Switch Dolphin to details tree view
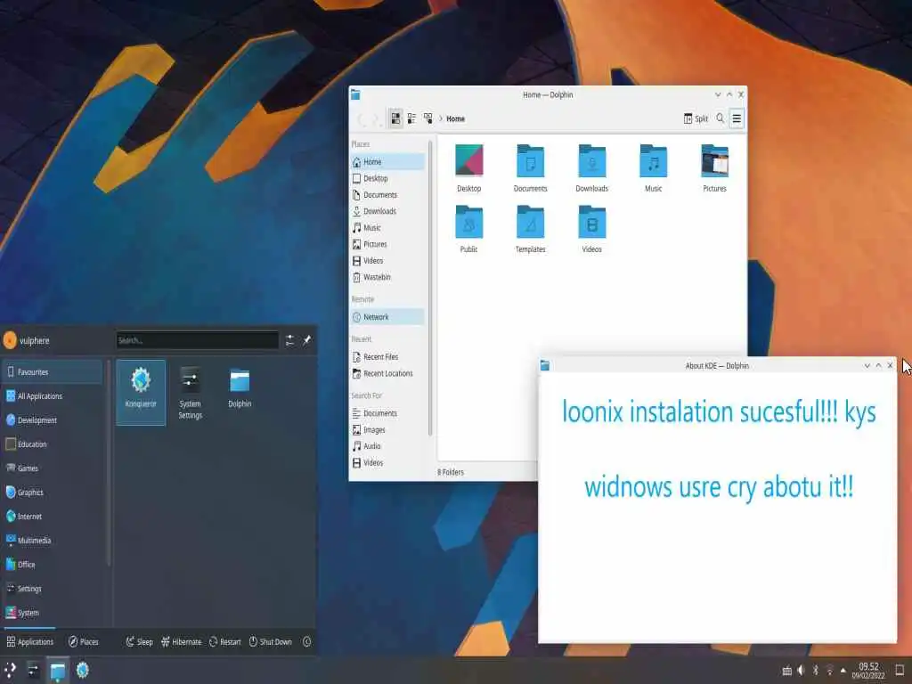912x684 pixels. coord(428,118)
